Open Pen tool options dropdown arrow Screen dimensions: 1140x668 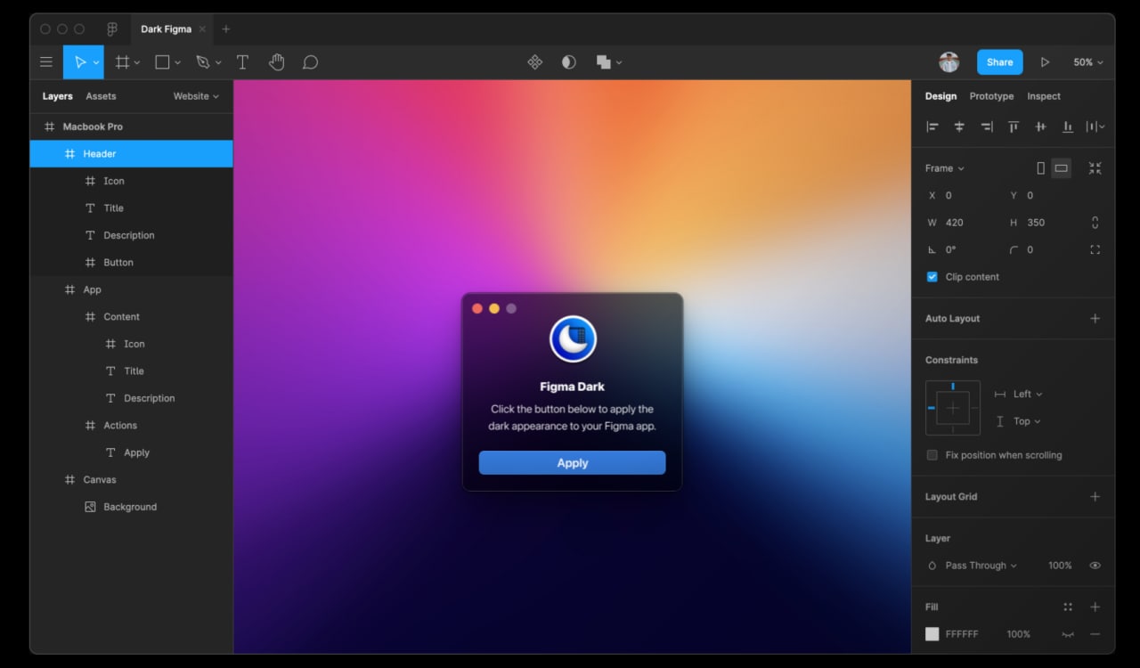coord(218,63)
